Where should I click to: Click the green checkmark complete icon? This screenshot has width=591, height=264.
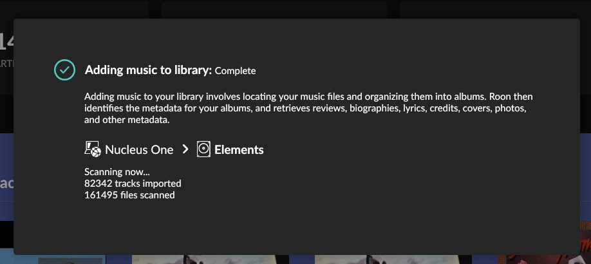[x=64, y=70]
